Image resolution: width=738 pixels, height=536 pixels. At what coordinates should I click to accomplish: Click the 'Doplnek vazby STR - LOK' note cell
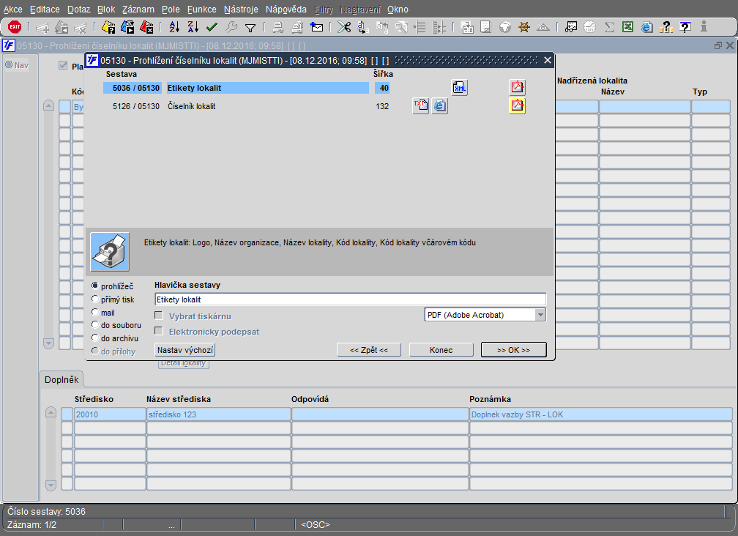[x=600, y=414]
